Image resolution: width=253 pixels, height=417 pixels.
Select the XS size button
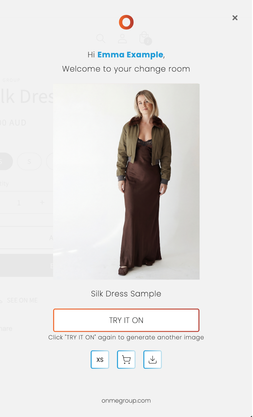tap(100, 359)
